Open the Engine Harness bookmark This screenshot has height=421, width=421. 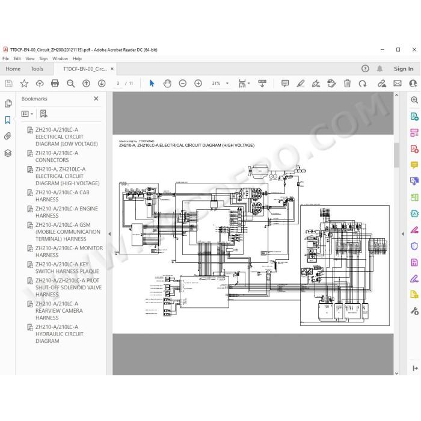pos(67,212)
